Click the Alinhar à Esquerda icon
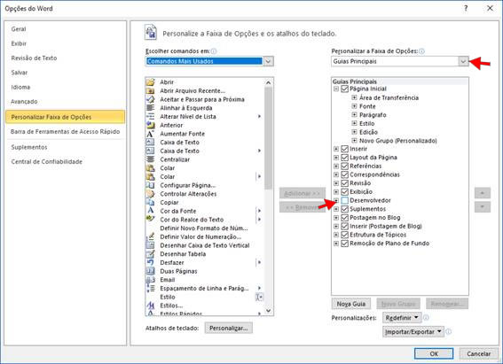 pyautogui.click(x=150, y=108)
